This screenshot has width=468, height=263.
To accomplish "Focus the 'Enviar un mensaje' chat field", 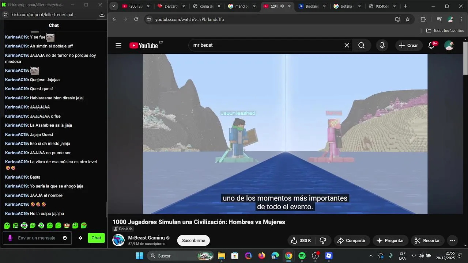I will [x=37, y=238].
